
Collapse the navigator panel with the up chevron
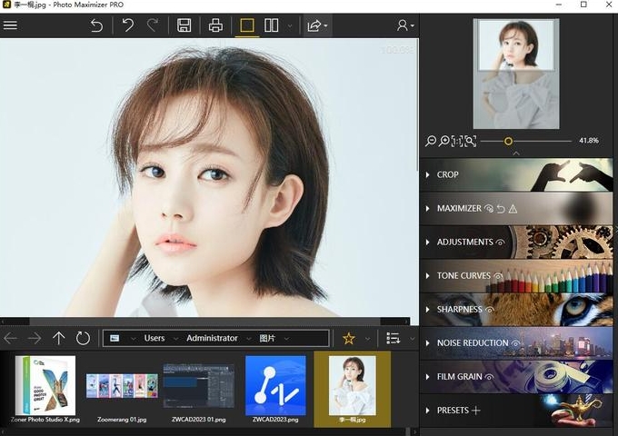516,154
